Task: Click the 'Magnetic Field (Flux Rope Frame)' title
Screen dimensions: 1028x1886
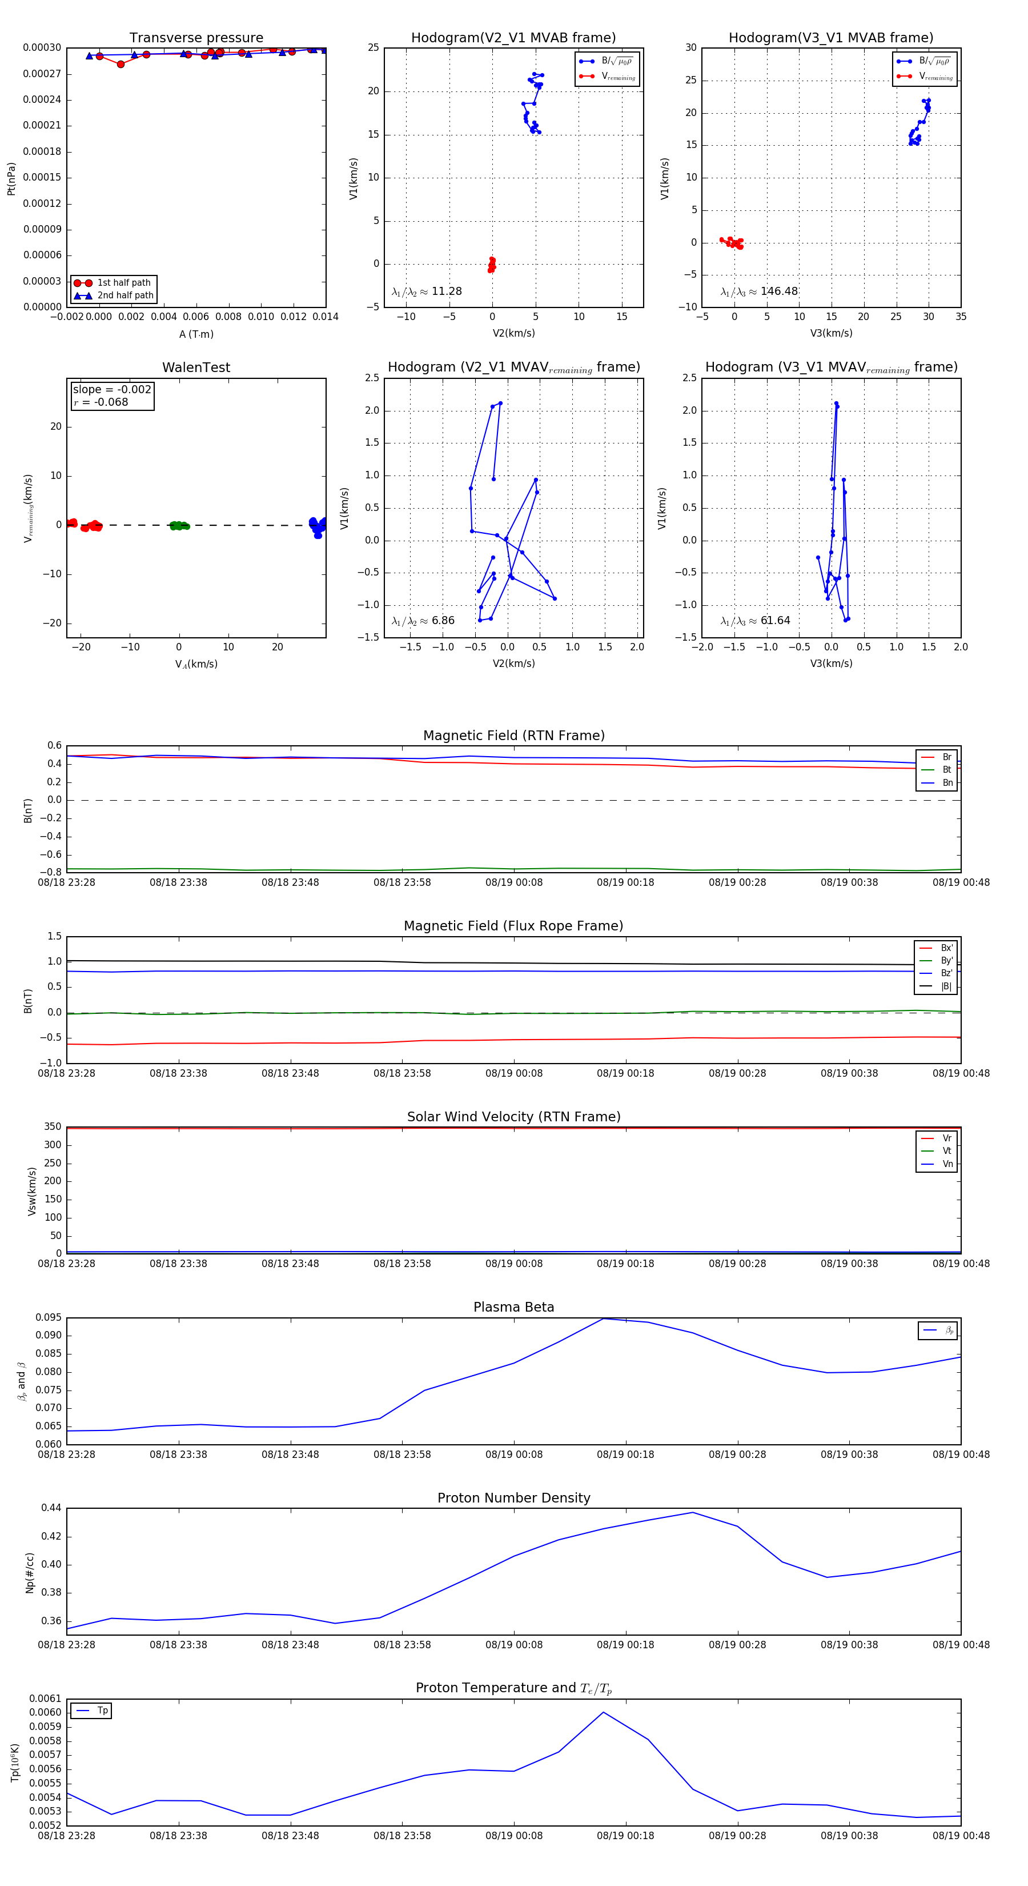Action: 513,926
